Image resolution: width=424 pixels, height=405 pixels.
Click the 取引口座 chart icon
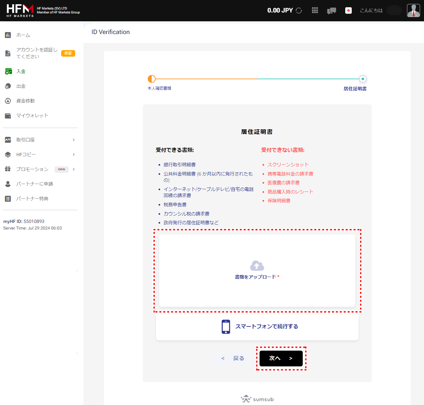(x=8, y=140)
